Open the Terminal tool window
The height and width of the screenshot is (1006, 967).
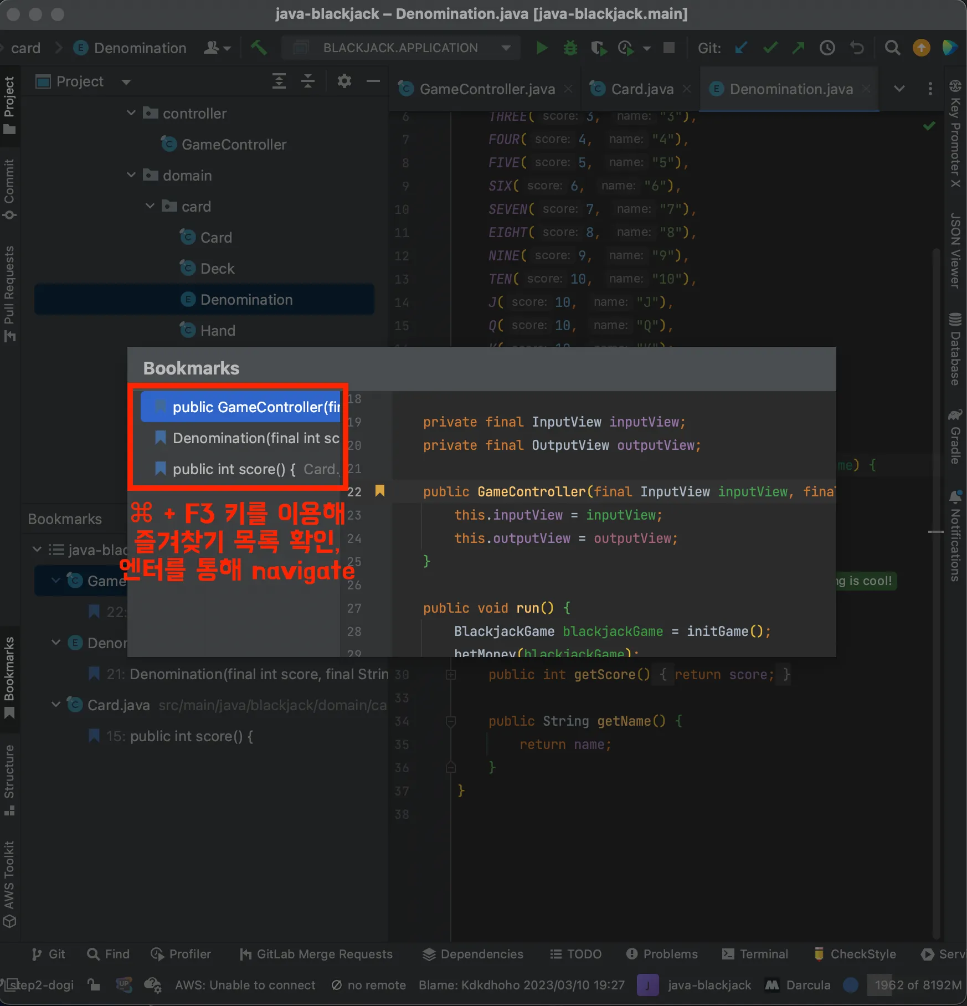click(755, 954)
